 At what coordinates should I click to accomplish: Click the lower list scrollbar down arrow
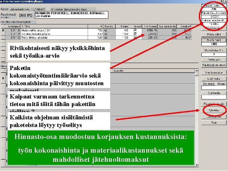197,165
